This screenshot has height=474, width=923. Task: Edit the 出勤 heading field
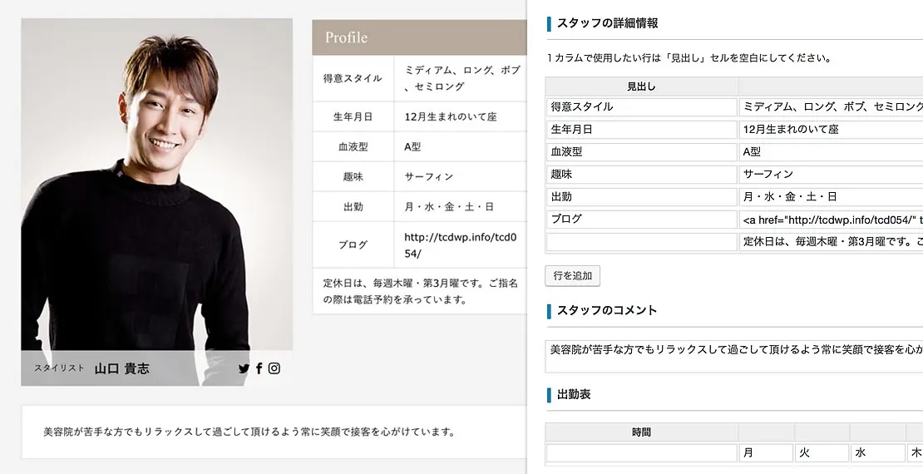pyautogui.click(x=641, y=196)
